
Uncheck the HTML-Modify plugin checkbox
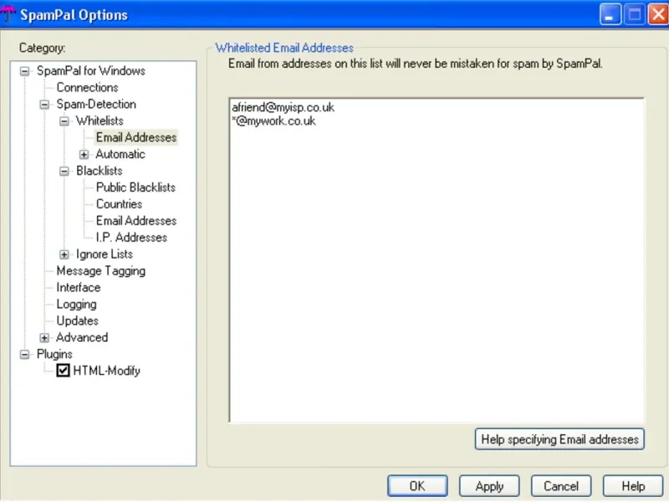(x=64, y=371)
